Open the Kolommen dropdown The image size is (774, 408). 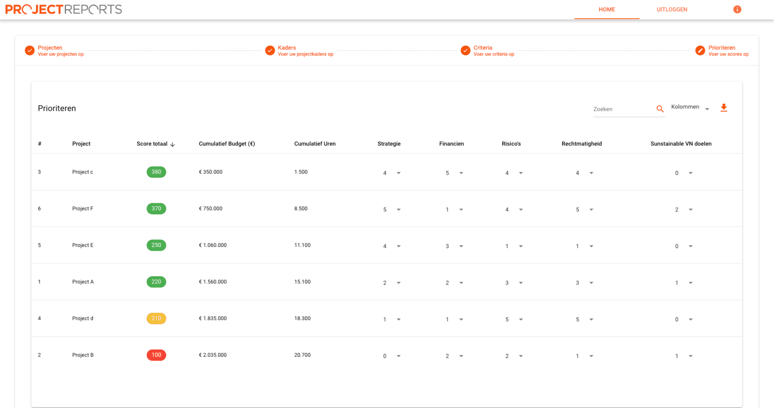[690, 107]
